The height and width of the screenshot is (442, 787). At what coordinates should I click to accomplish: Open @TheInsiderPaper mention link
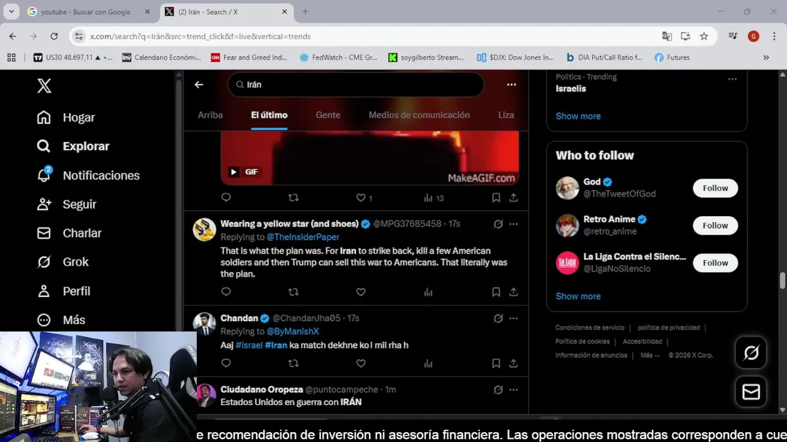tap(303, 237)
